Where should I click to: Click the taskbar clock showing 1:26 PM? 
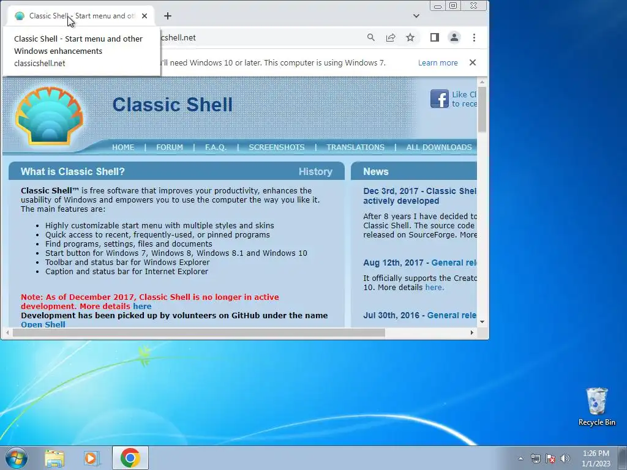pos(596,458)
